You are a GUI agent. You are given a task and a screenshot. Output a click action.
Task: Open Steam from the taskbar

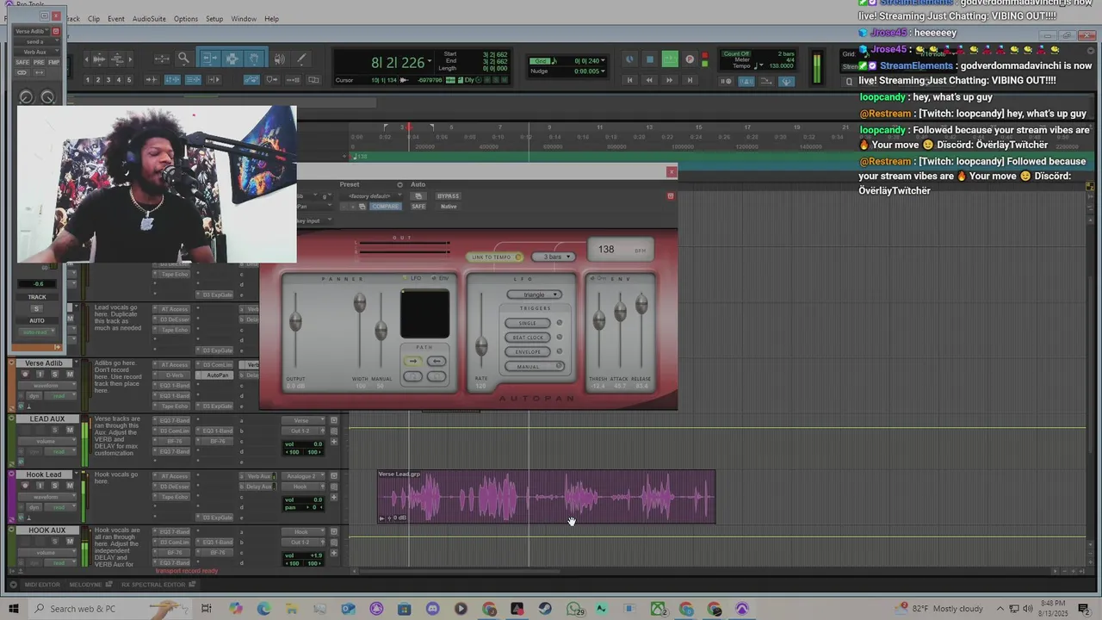[545, 609]
